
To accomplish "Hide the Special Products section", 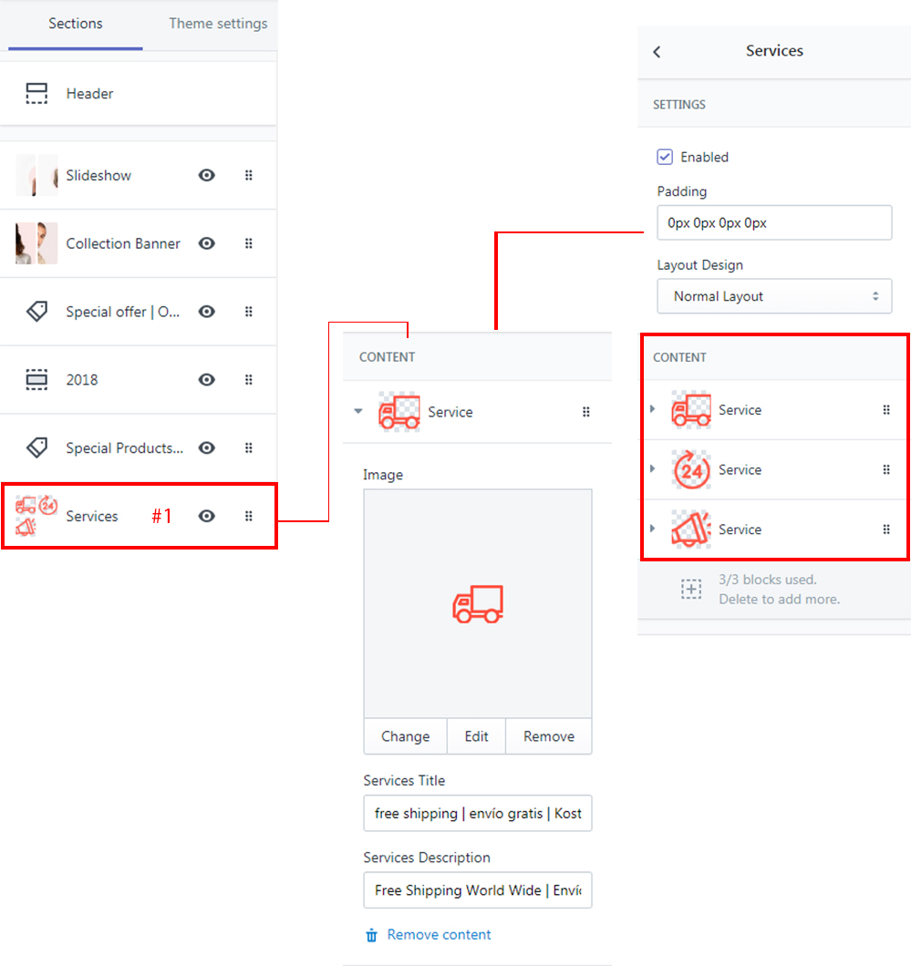I will point(207,447).
